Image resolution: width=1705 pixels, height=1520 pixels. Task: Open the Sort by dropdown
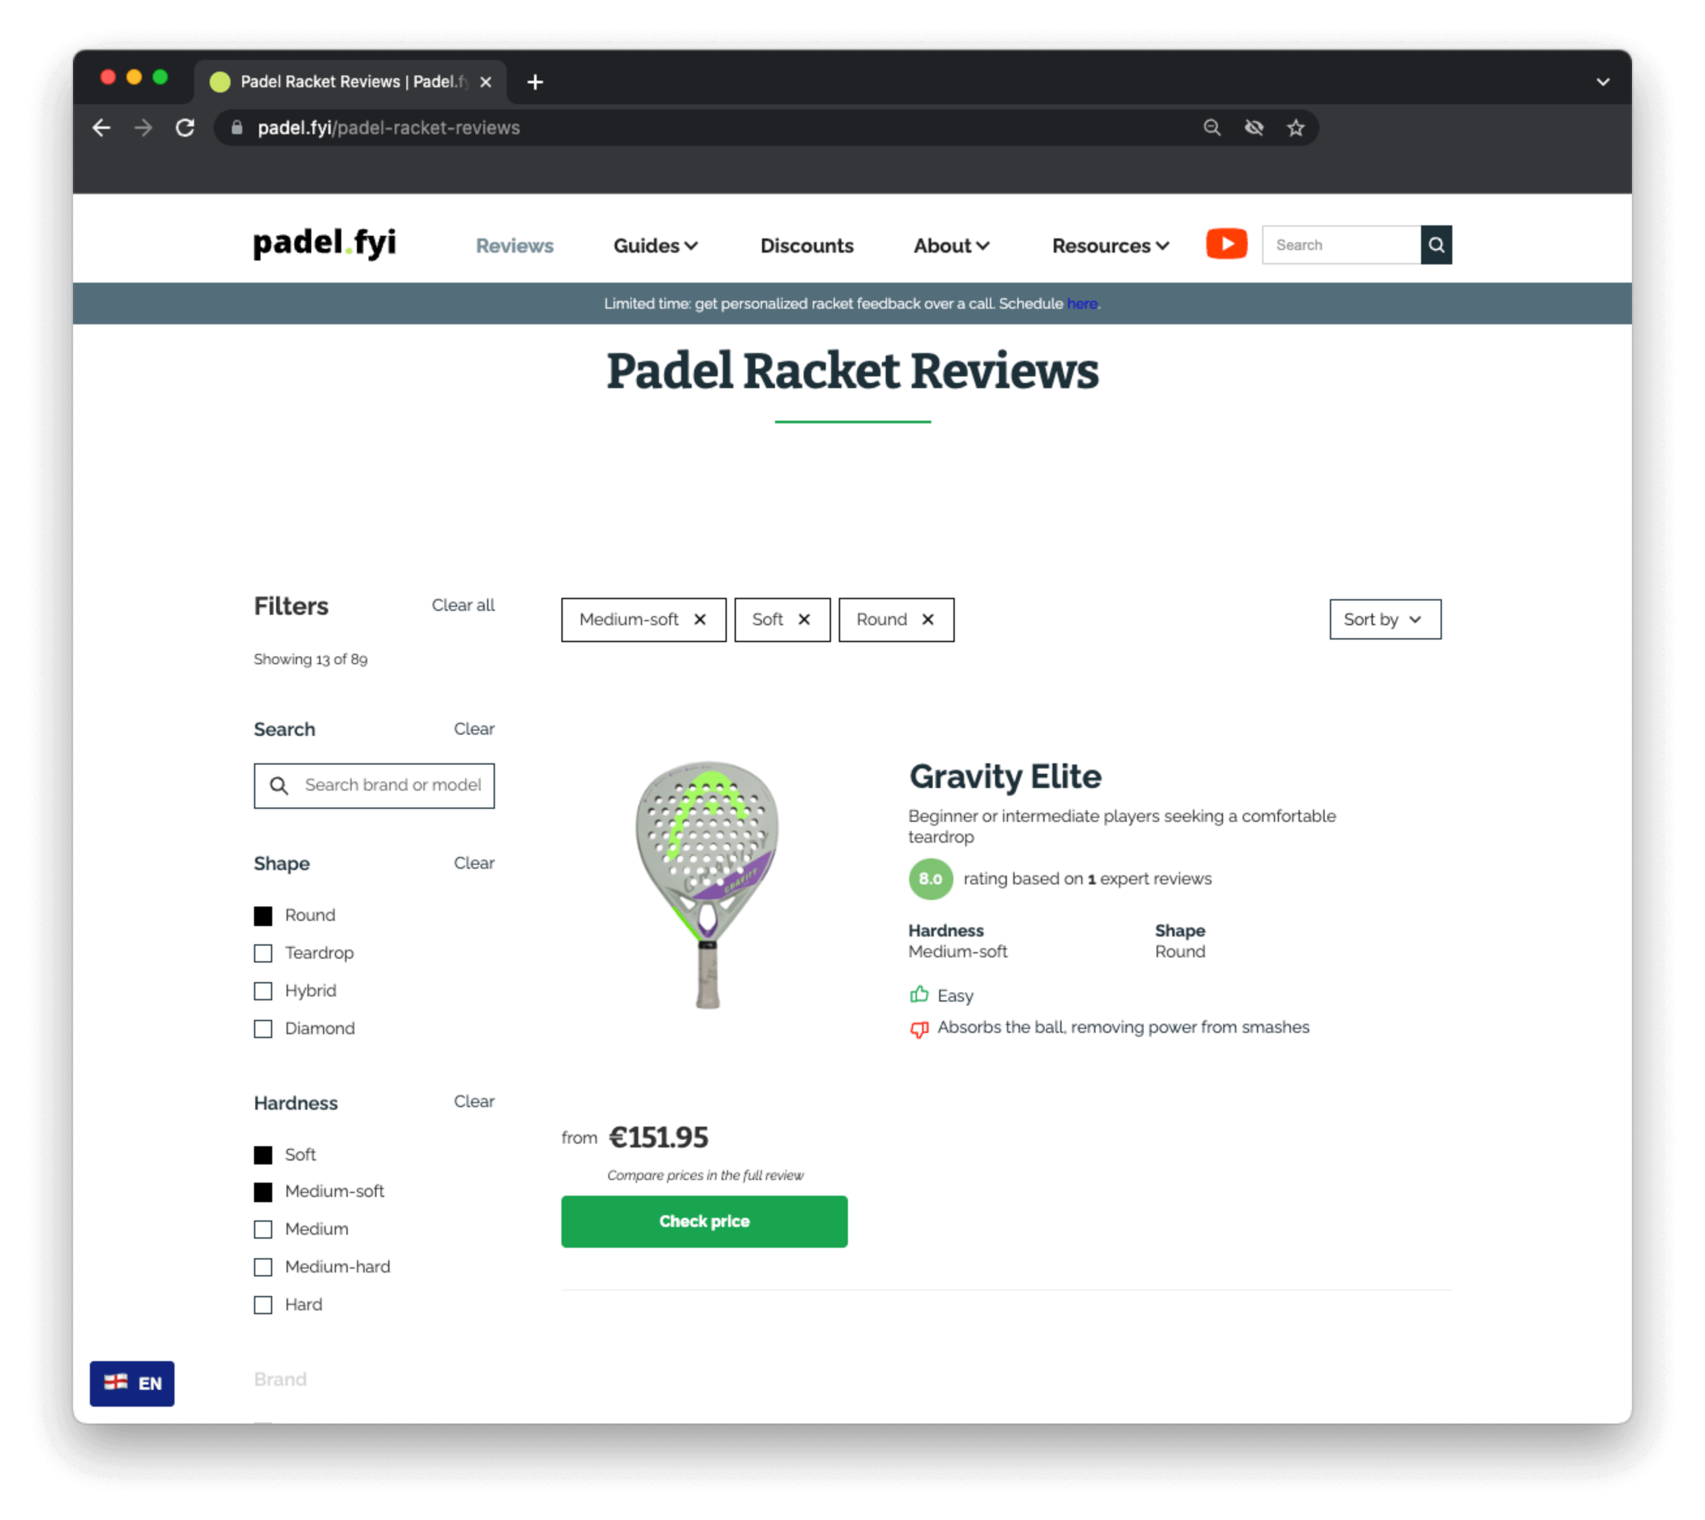tap(1385, 620)
